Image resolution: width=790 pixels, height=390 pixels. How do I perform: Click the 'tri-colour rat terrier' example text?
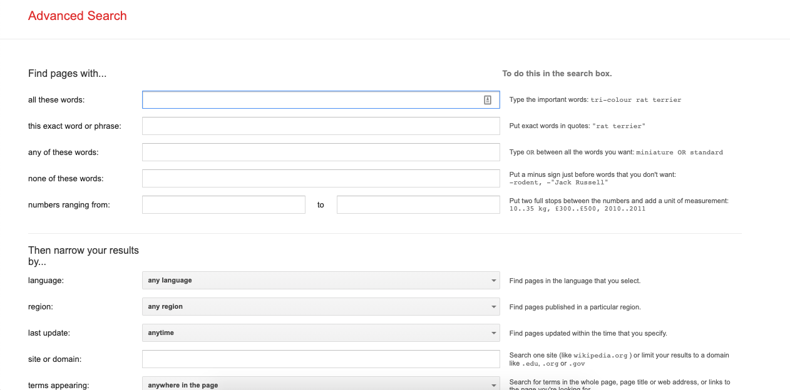pyautogui.click(x=636, y=100)
